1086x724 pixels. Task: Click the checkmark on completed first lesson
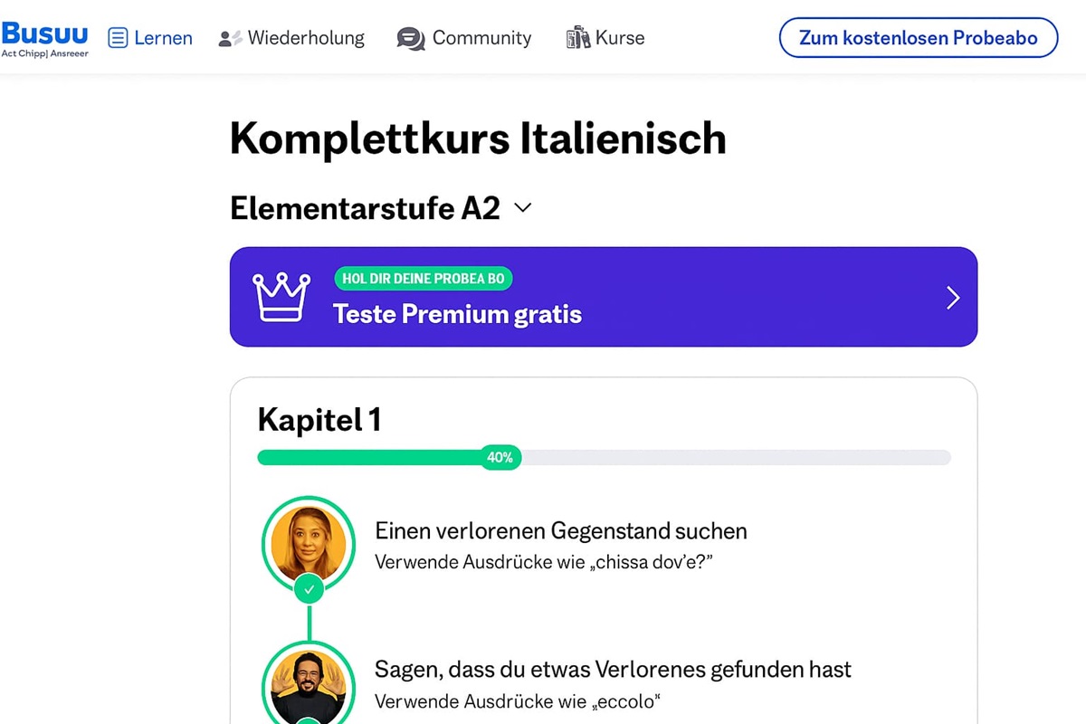click(x=309, y=589)
